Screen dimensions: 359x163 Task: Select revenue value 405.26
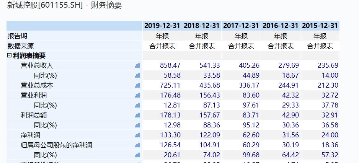(249, 65)
